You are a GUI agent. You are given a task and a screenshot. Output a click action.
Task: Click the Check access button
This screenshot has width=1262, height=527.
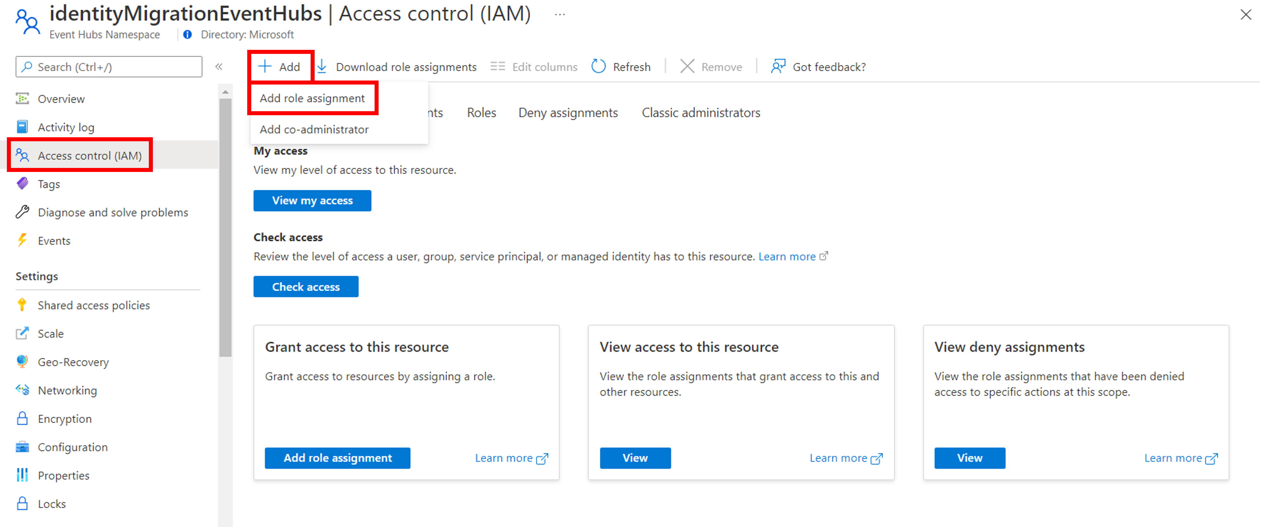(x=306, y=287)
